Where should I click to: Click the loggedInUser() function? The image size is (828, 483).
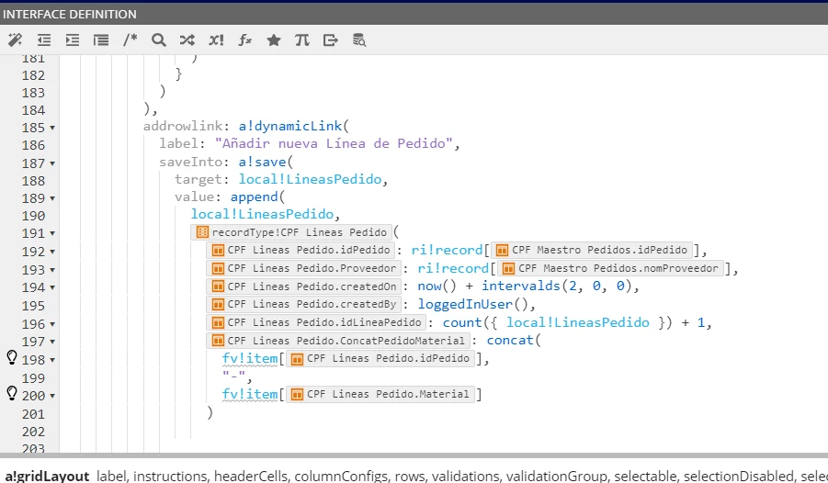472,305
